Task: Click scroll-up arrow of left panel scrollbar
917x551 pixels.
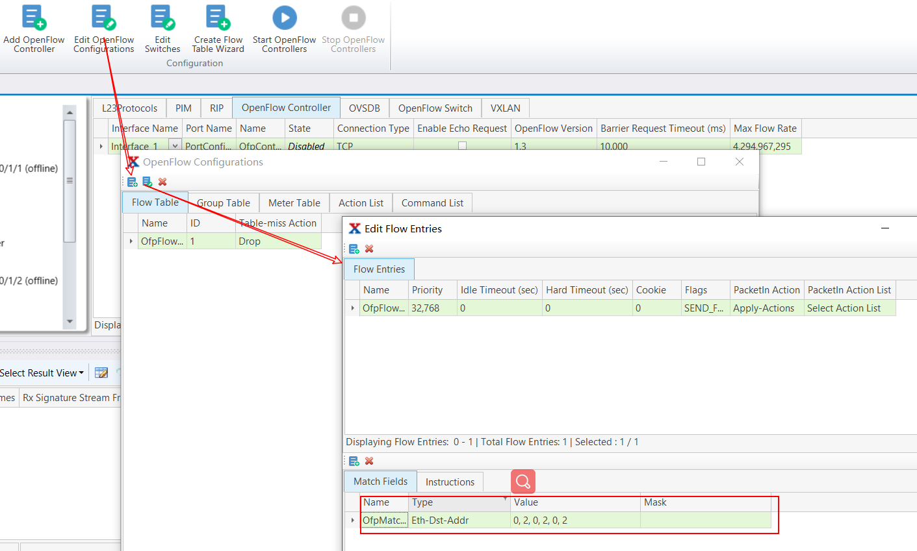Action: click(70, 112)
